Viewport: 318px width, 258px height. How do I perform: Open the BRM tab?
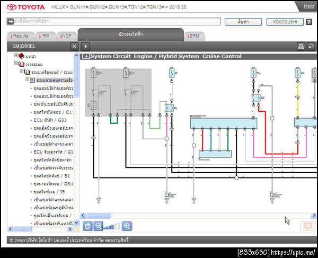[x=195, y=36]
